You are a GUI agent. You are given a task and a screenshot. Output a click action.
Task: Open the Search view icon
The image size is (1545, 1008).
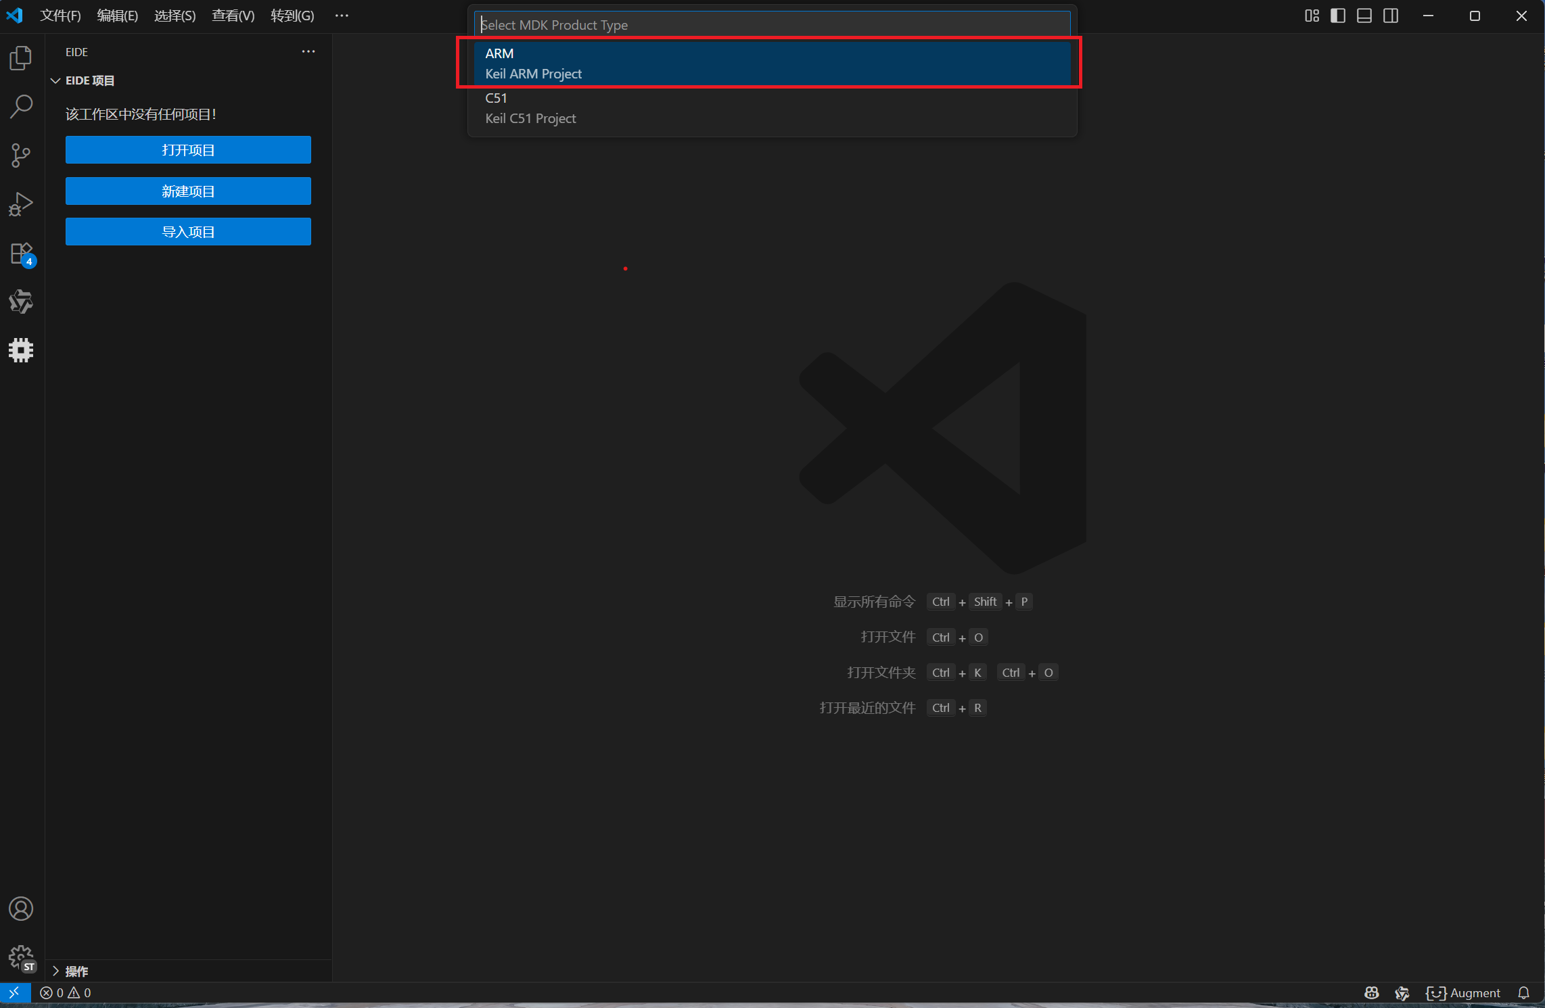[21, 106]
